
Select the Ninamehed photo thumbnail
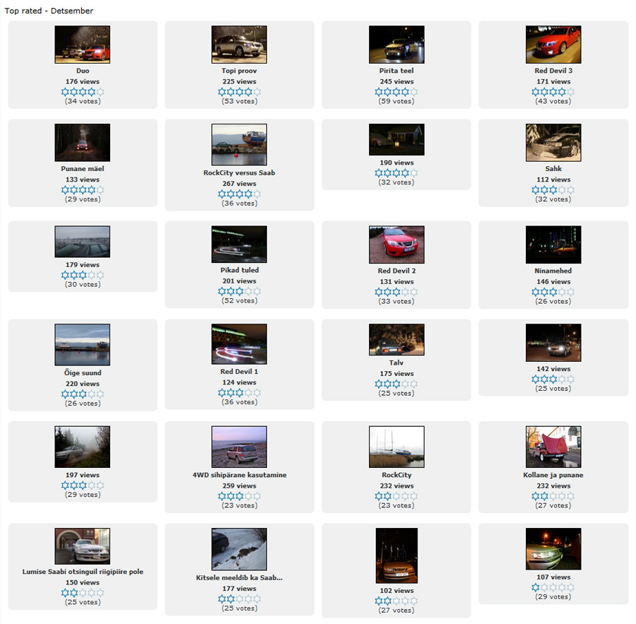click(x=553, y=245)
